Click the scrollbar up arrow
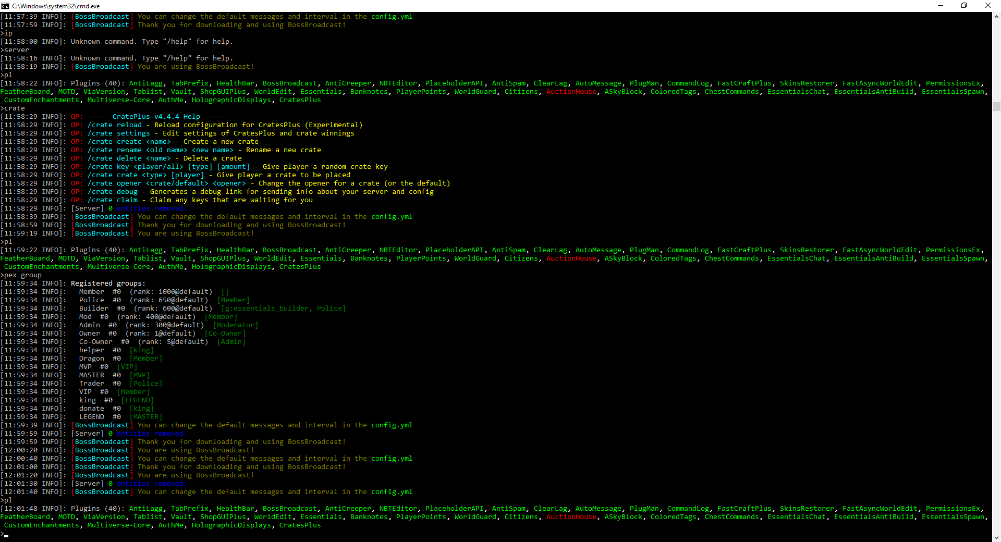 pyautogui.click(x=996, y=17)
